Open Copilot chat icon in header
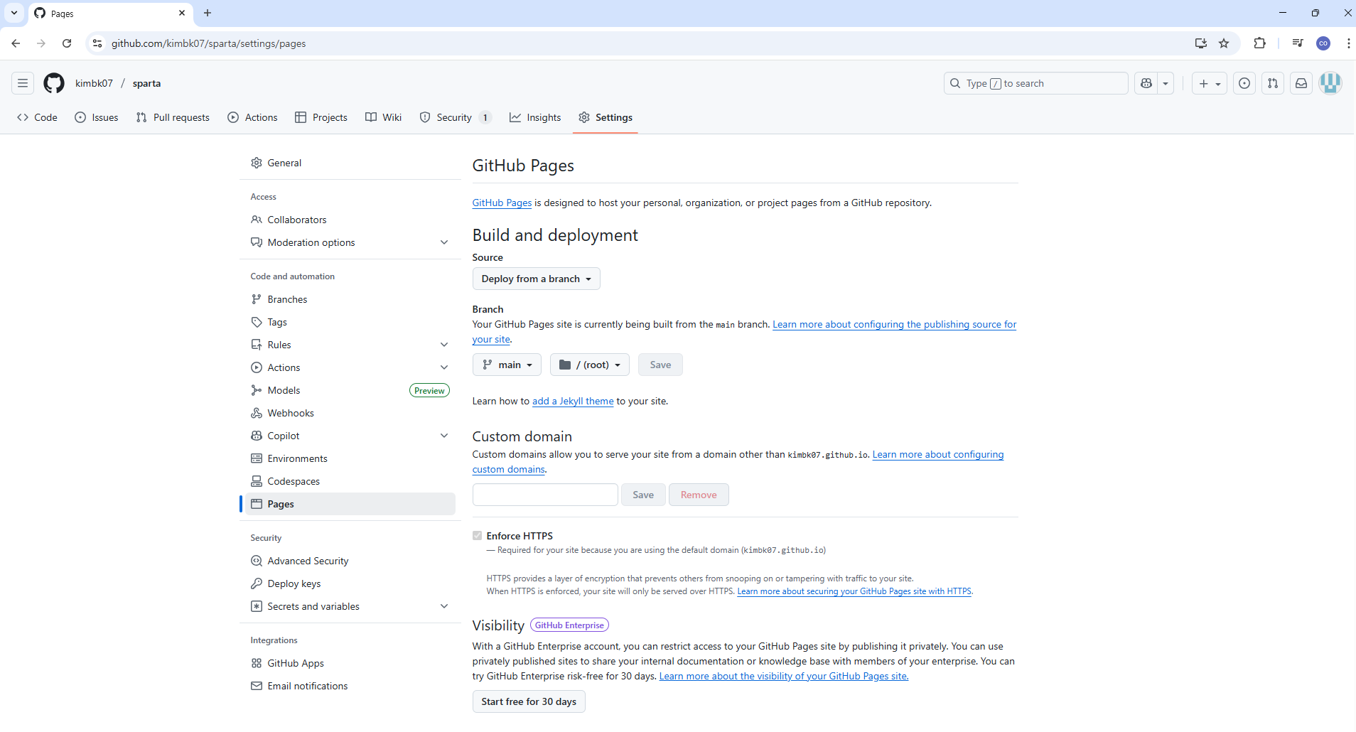The image size is (1356, 732). pos(1146,83)
